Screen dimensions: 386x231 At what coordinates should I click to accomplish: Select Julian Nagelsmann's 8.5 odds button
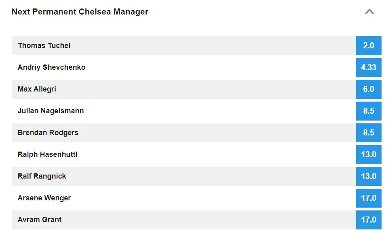tap(369, 111)
